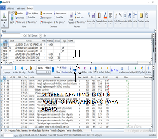Switch to the Analisis Insumos ribbon tab
Viewport: 158px width, 139px height.
click(x=21, y=8)
